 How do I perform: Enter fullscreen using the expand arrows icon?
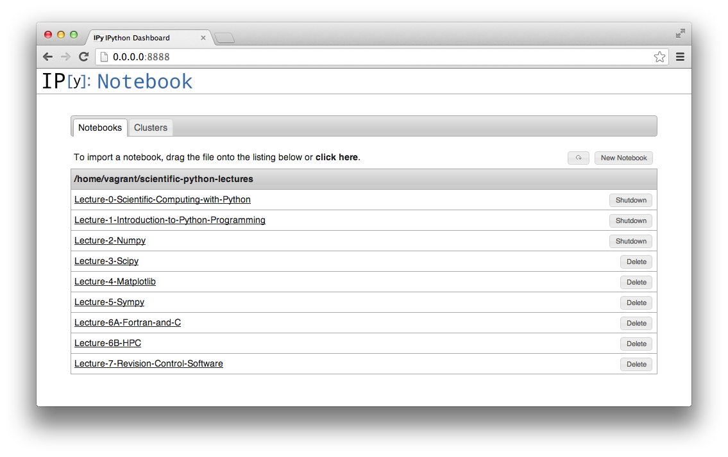coord(681,33)
